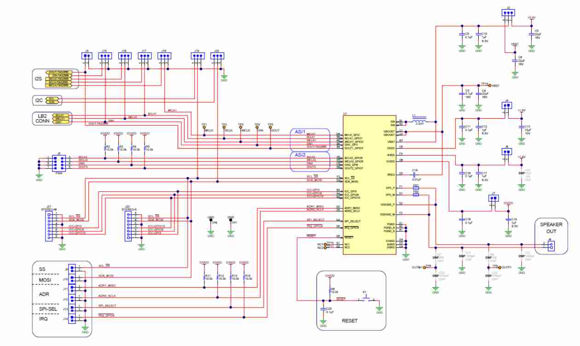Viewport: 580px width, 346px height.
Task: Click the C9 0.1µF capacitor
Action: (462, 33)
